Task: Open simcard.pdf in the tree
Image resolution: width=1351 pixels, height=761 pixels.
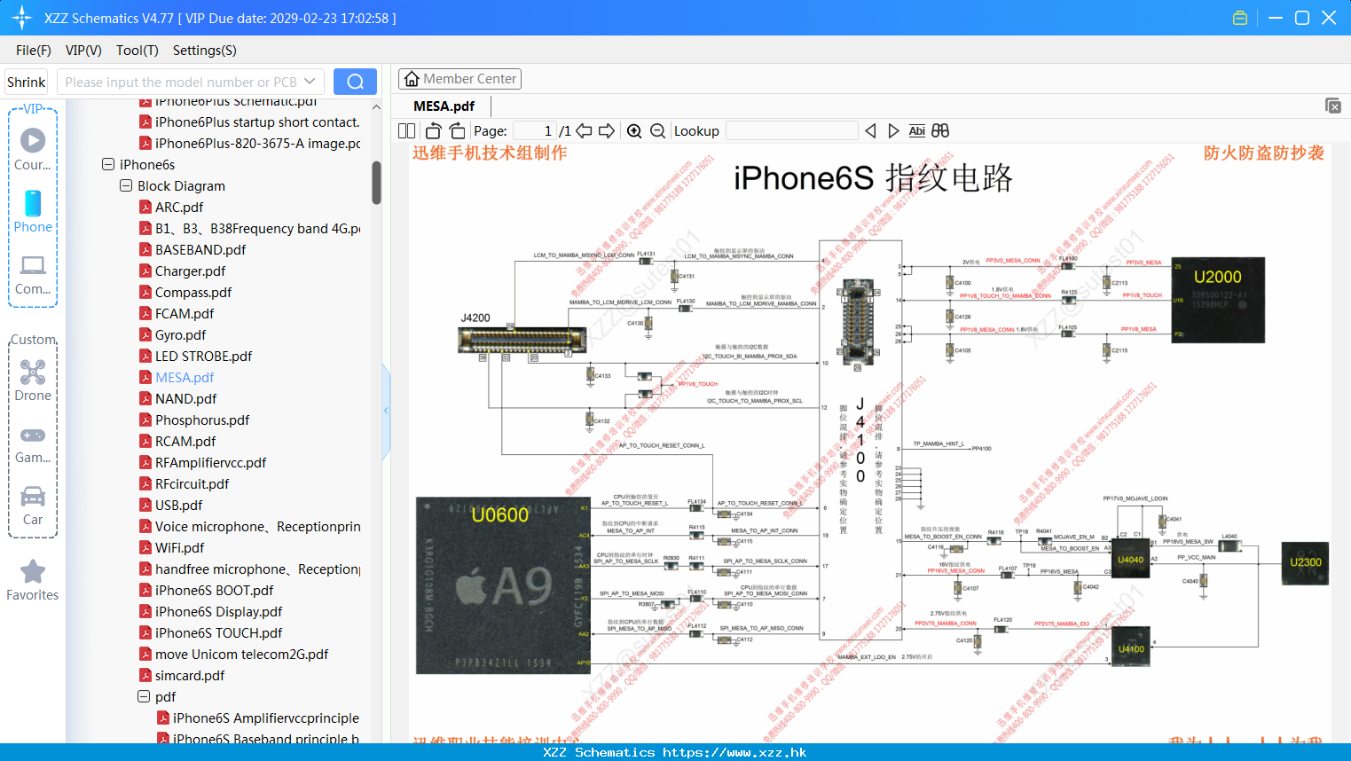Action: pyautogui.click(x=190, y=675)
